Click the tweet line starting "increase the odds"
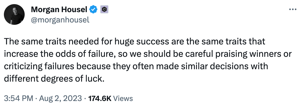Image resolution: width=301 pixels, height=109 pixels. click(x=148, y=54)
